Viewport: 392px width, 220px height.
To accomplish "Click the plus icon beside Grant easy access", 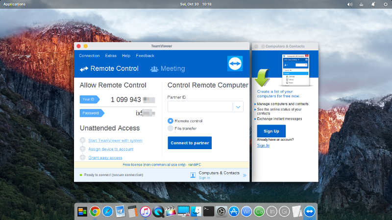I will pyautogui.click(x=82, y=157).
